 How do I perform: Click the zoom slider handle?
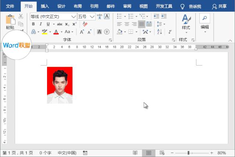[x=189, y=153]
